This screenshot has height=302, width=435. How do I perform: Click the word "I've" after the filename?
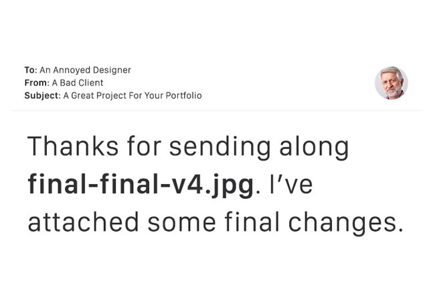[291, 183]
